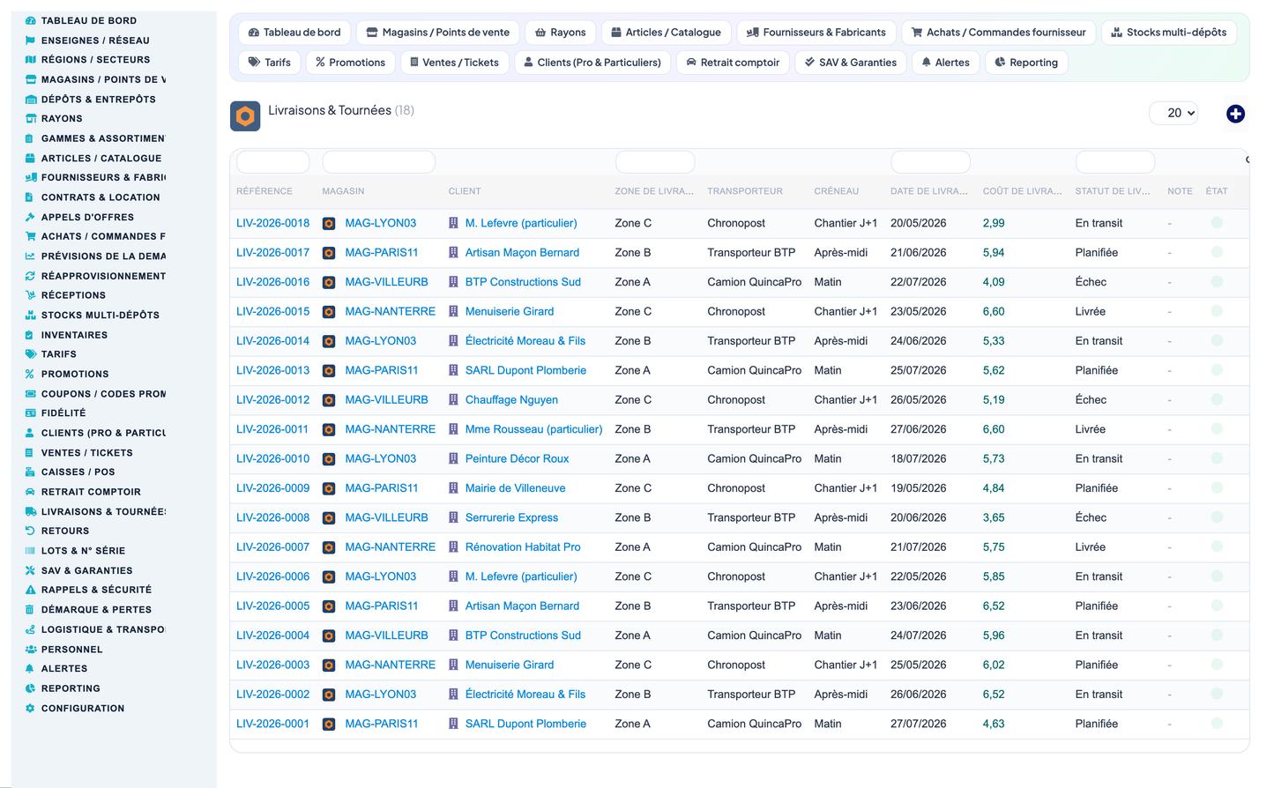
Task: Click the Inventaires clipboard icon in sidebar
Action: [30, 335]
